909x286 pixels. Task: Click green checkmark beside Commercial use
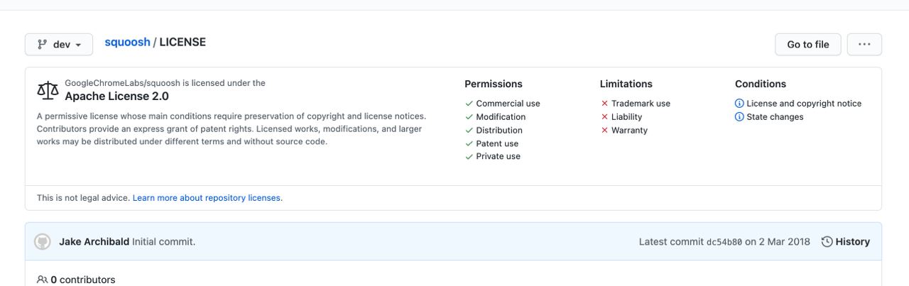pos(469,104)
